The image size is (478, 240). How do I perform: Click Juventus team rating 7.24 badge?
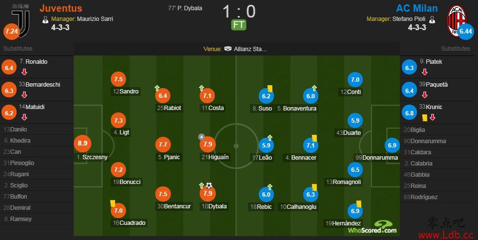click(11, 31)
